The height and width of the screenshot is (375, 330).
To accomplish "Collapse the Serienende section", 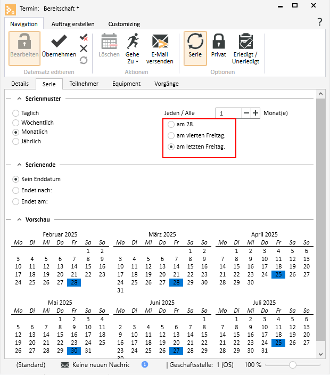I will tap(20, 165).
